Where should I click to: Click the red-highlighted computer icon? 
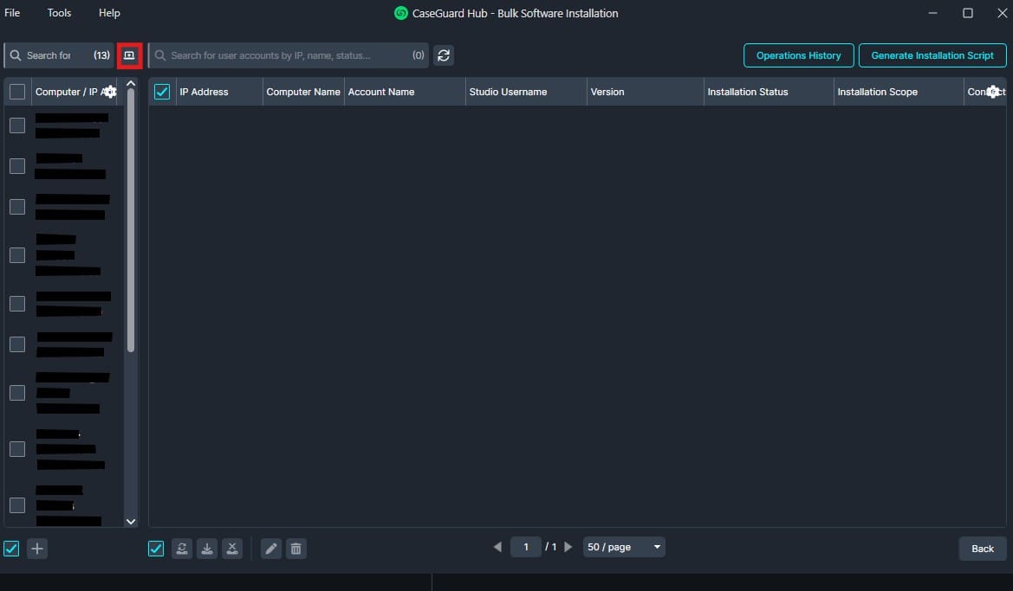(129, 55)
